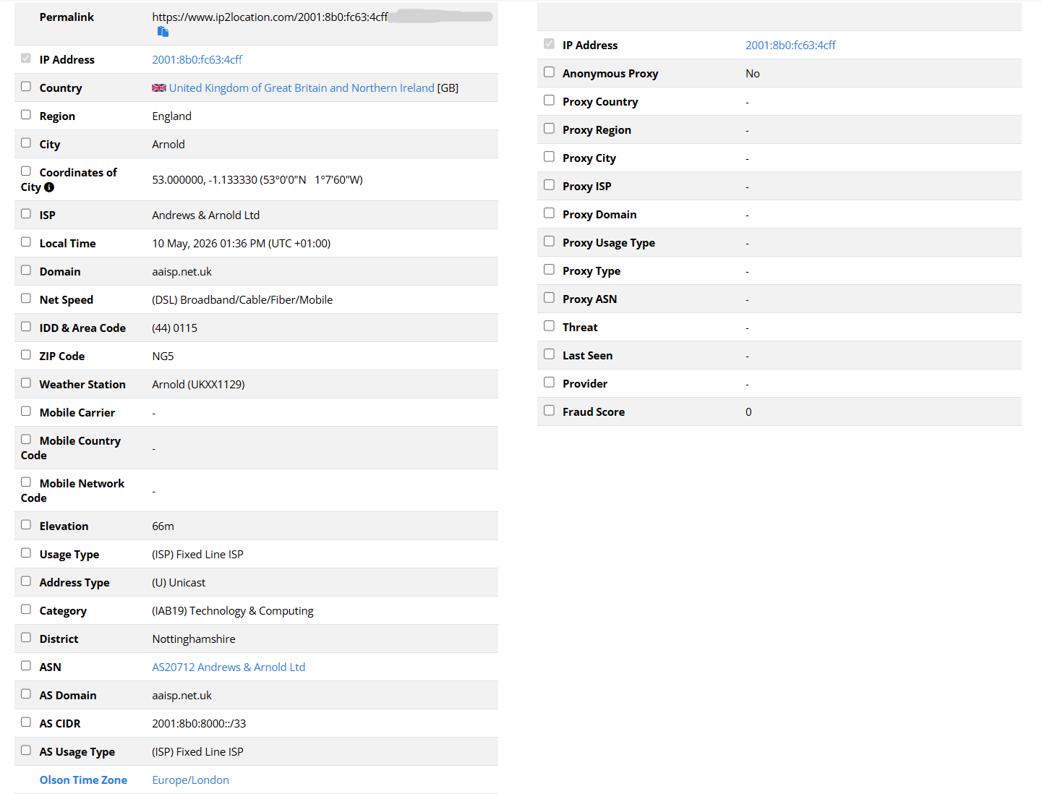
Task: Select the Elevation checkbox
Action: 26,525
